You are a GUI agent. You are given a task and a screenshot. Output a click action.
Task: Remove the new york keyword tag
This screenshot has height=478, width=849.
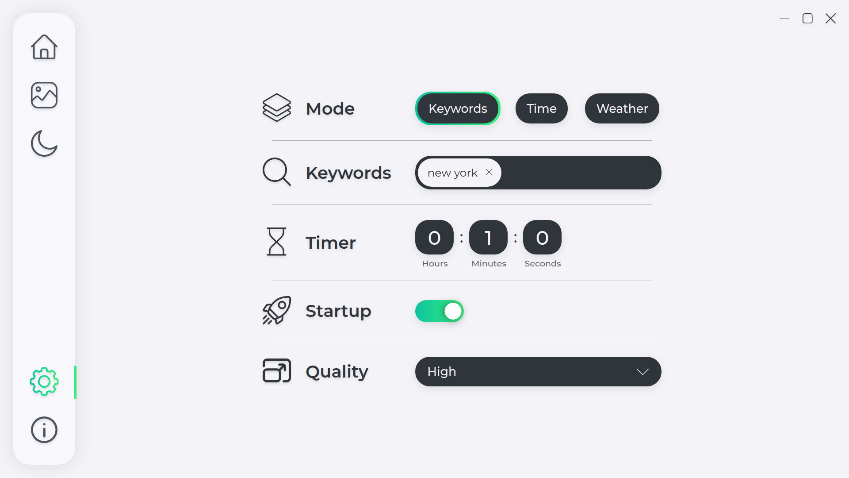coord(489,172)
